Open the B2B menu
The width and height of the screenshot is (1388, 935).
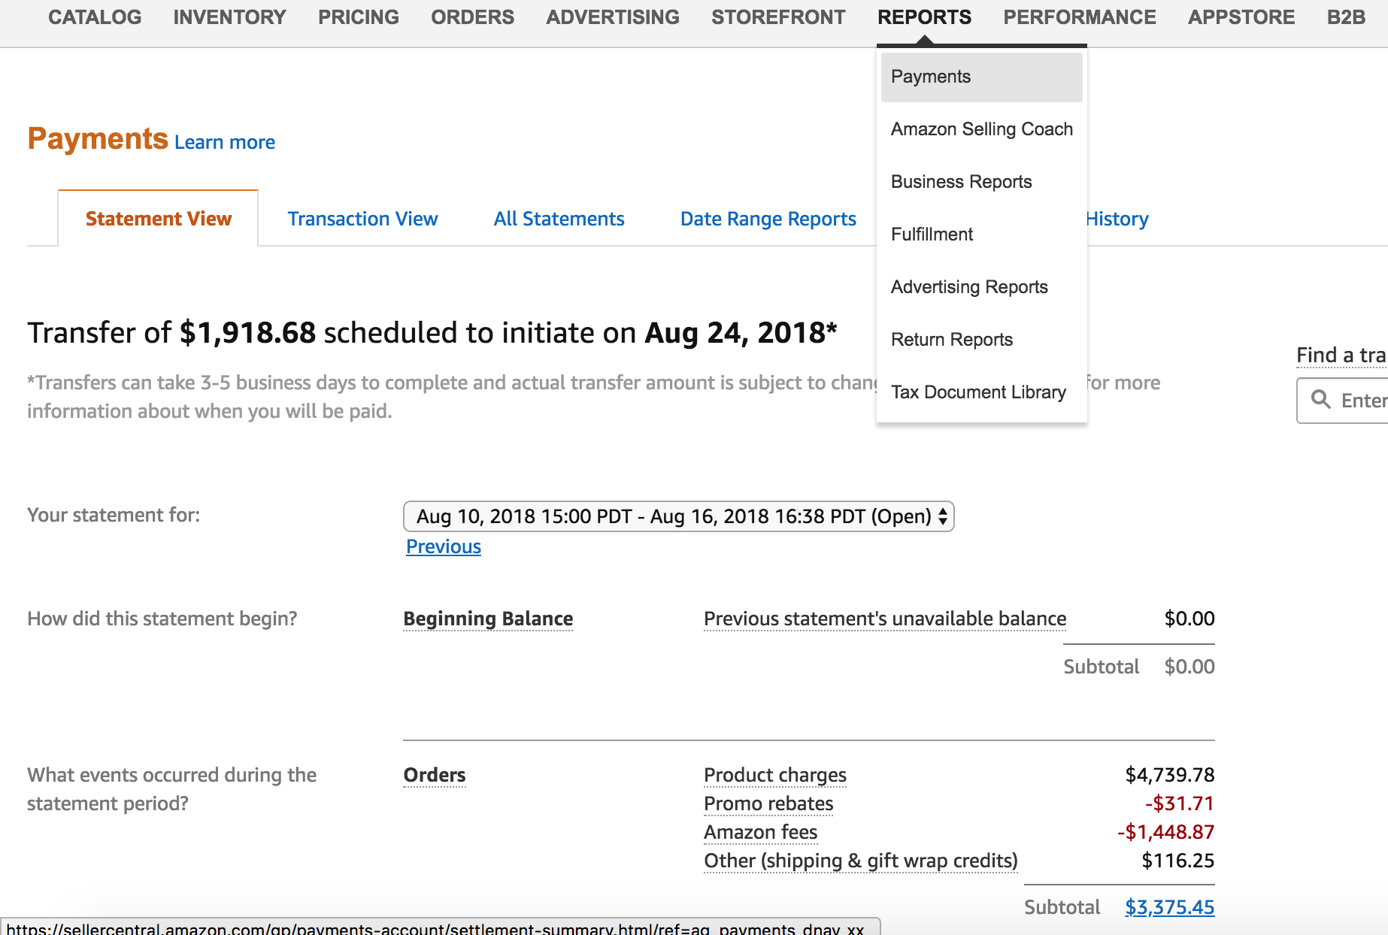coord(1346,17)
